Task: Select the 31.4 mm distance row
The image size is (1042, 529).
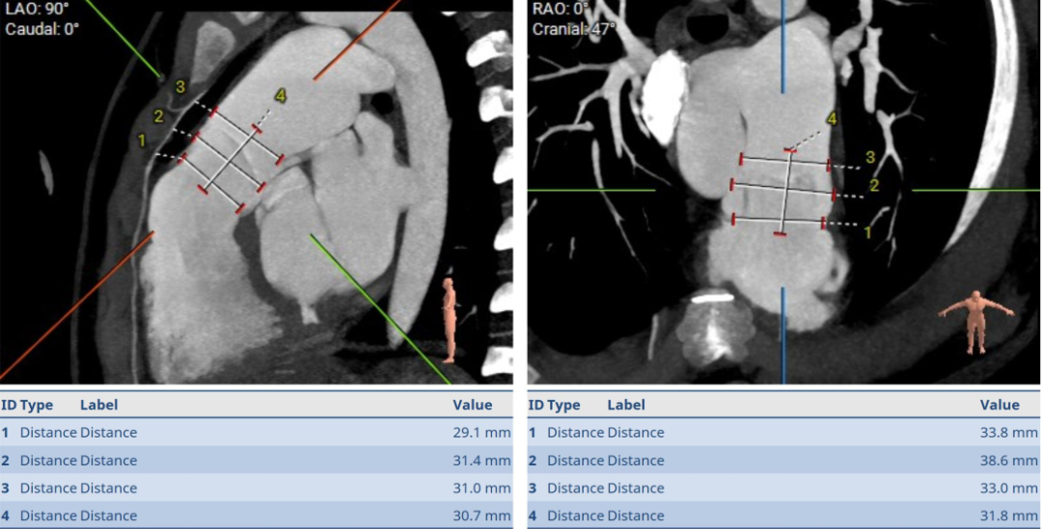Action: [257, 461]
